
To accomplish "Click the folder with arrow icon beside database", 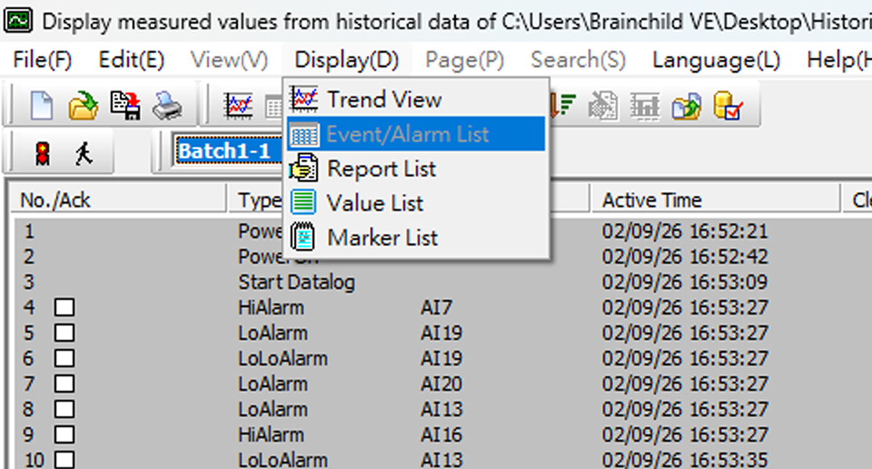I will 687,108.
